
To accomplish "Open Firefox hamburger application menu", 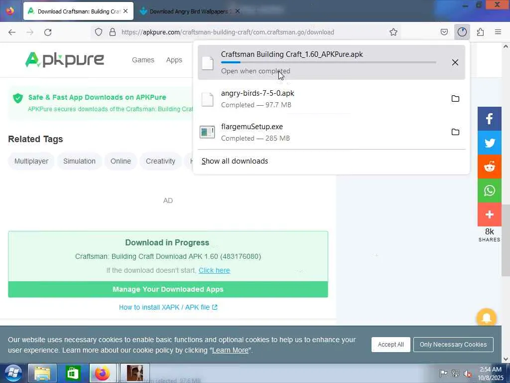I will click(x=498, y=32).
